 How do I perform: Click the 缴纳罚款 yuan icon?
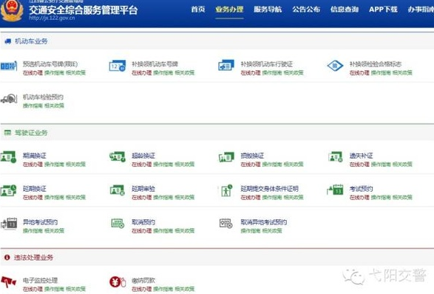click(118, 282)
